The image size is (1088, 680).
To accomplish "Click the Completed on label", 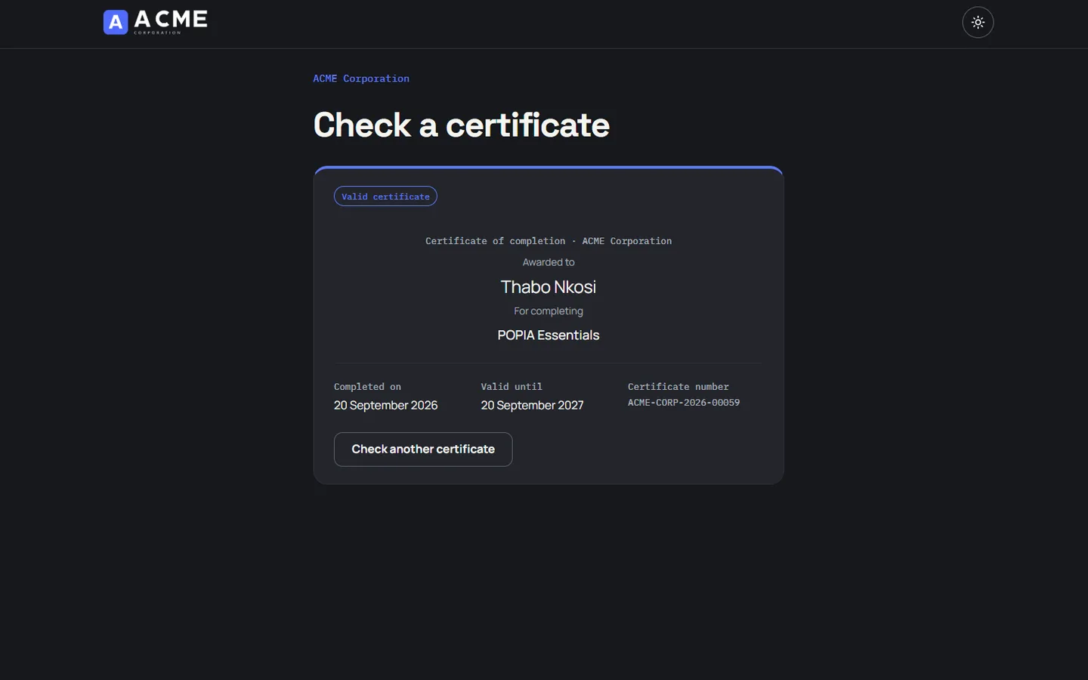I will (367, 387).
